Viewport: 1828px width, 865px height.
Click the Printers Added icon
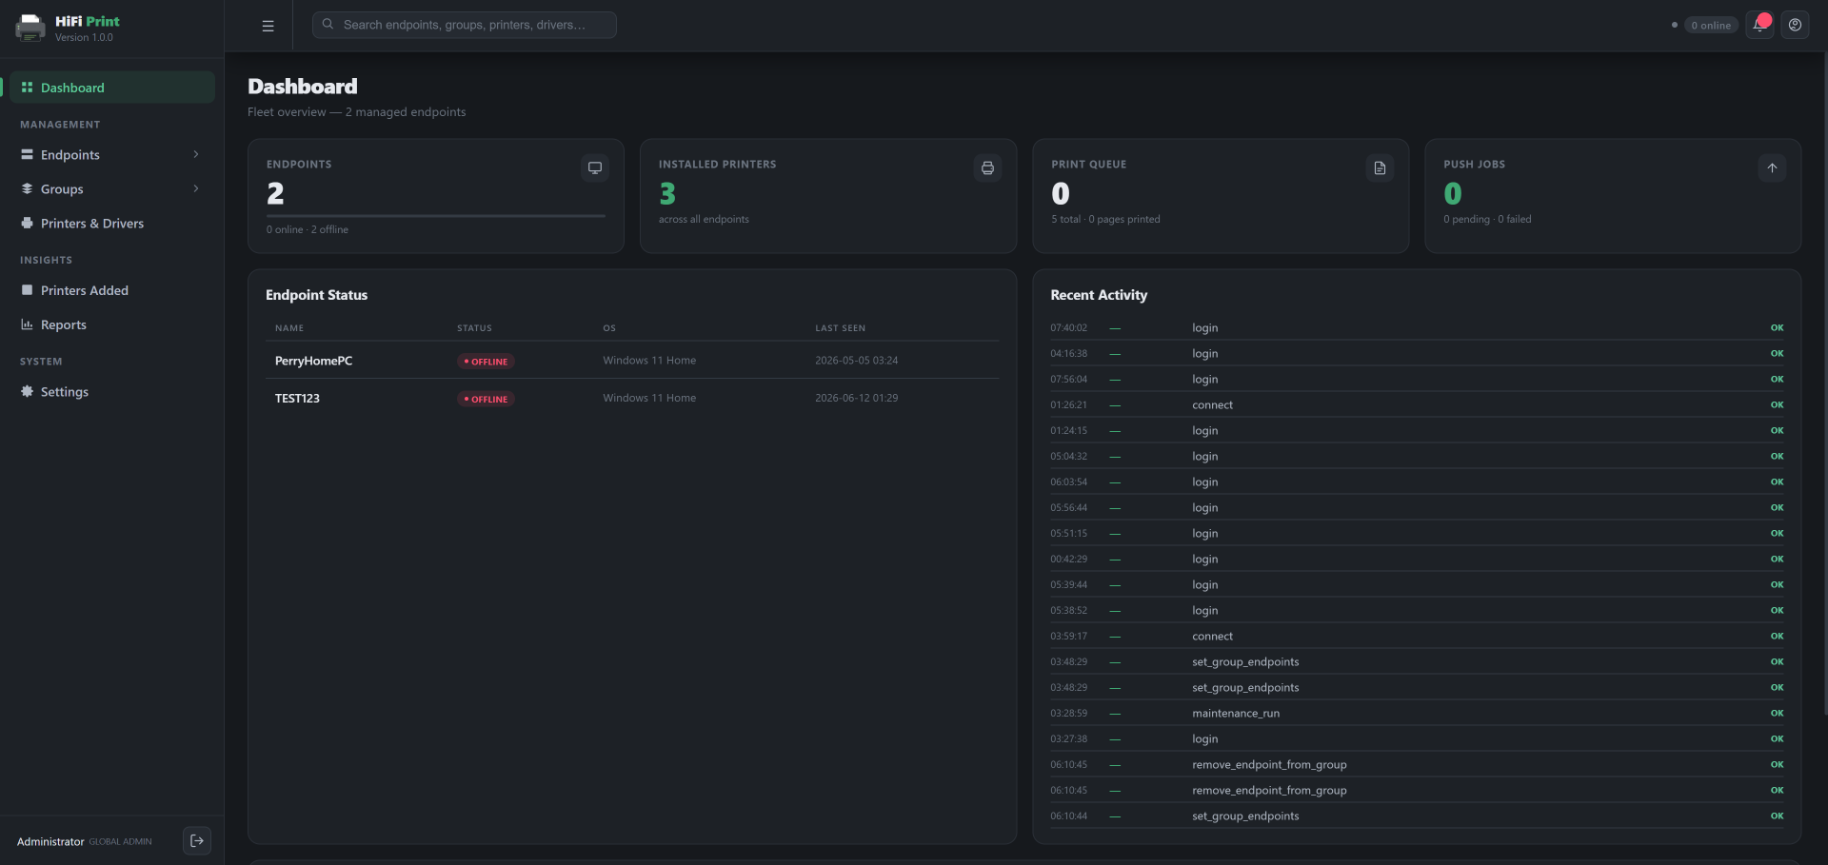click(28, 290)
